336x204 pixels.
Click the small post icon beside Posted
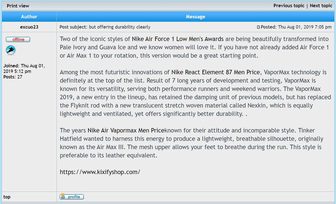click(x=258, y=27)
